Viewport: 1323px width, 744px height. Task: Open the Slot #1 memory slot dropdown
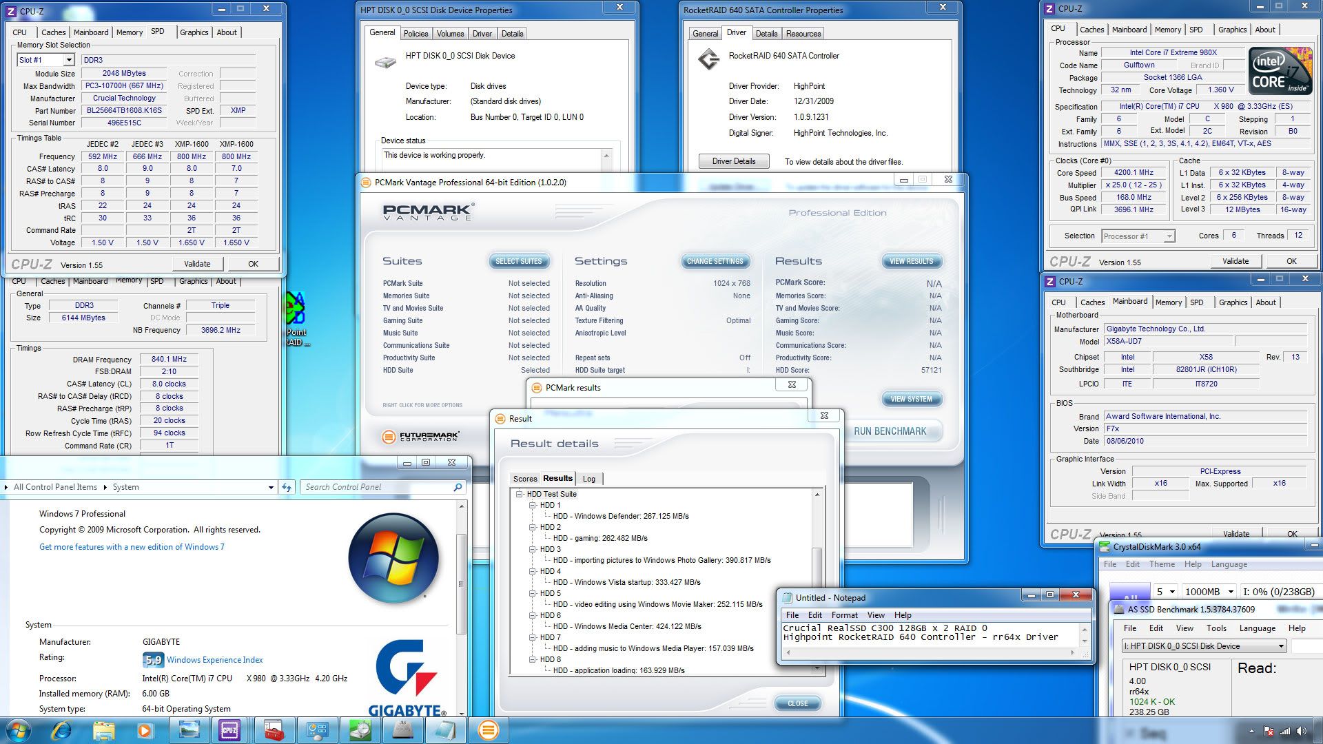pos(68,60)
